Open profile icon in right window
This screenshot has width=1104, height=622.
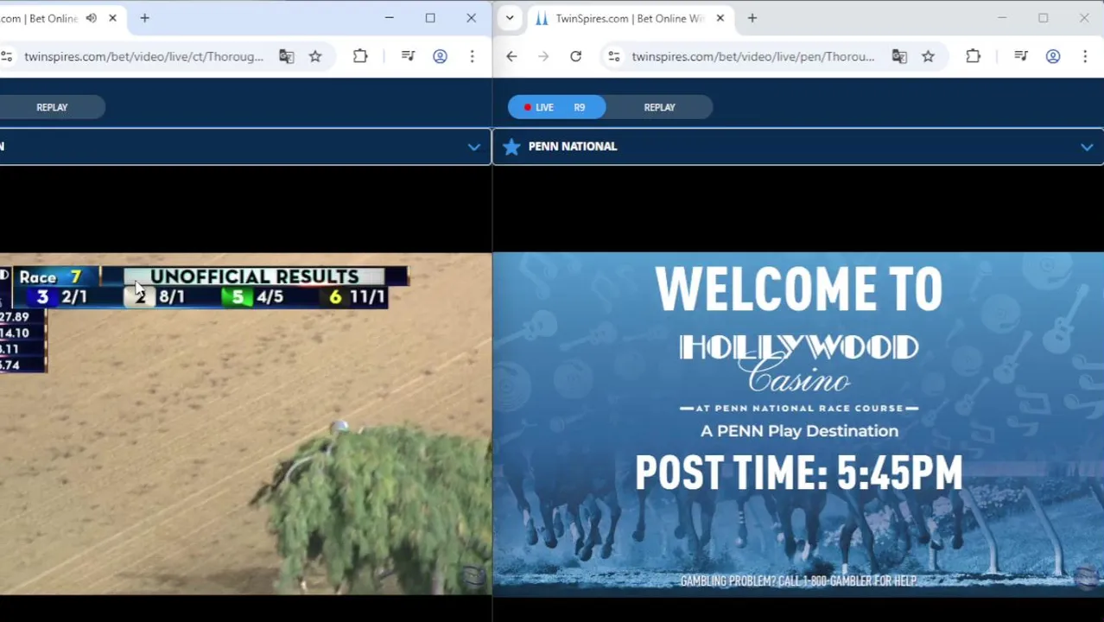tap(1053, 56)
